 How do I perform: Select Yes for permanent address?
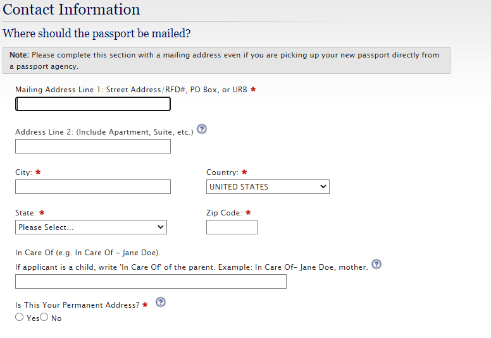(x=20, y=318)
